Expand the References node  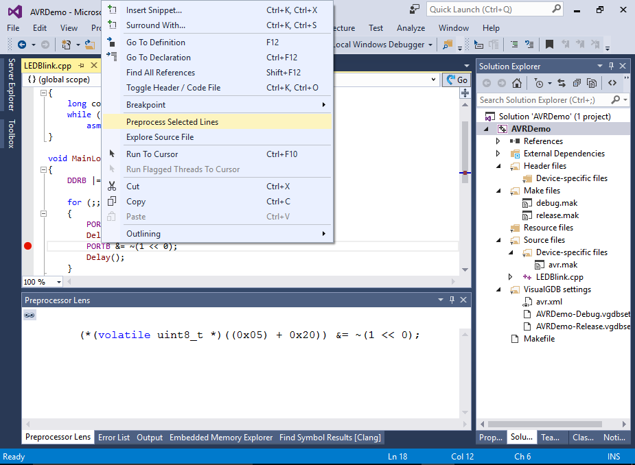(498, 141)
